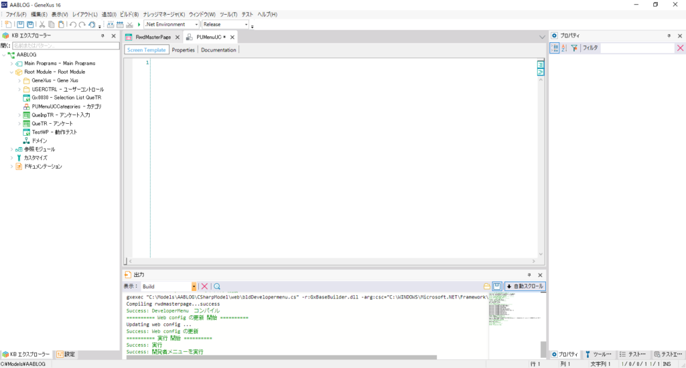Open the .Net Environment dropdown
Screen dimensions: 686x368
(x=196, y=25)
